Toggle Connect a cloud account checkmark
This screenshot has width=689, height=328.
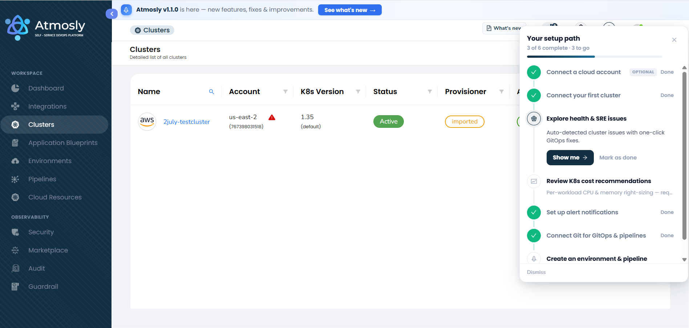coord(534,72)
